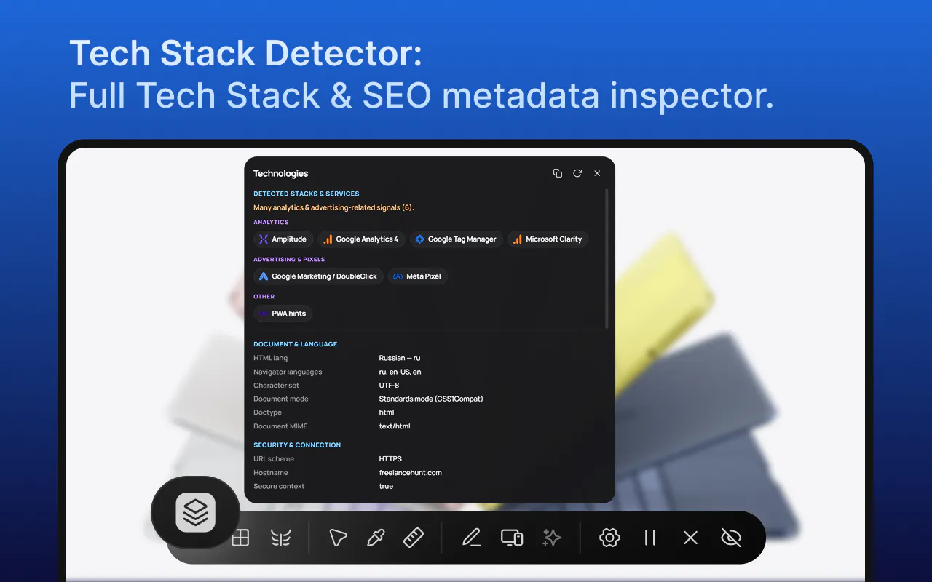Close the bottom toolbar with X

[x=690, y=538]
